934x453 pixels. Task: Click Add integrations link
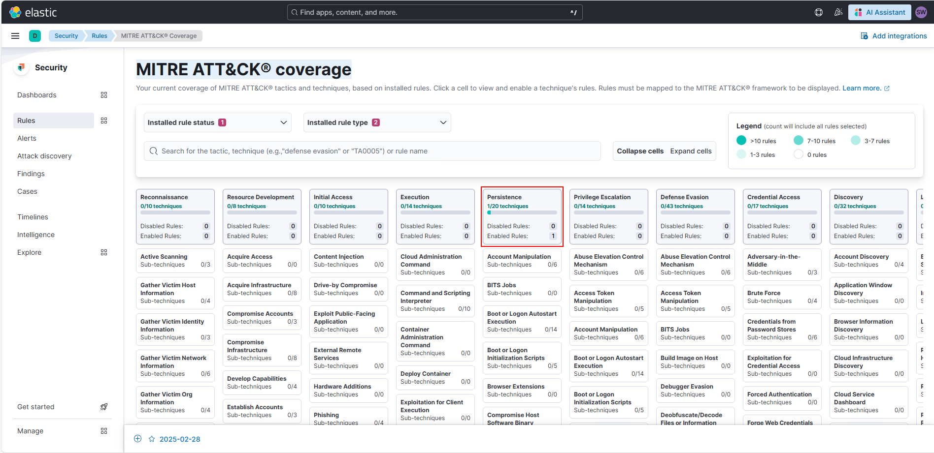900,36
